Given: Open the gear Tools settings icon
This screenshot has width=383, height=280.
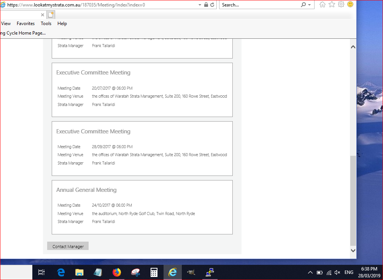Looking at the screenshot, I should pos(341,5).
